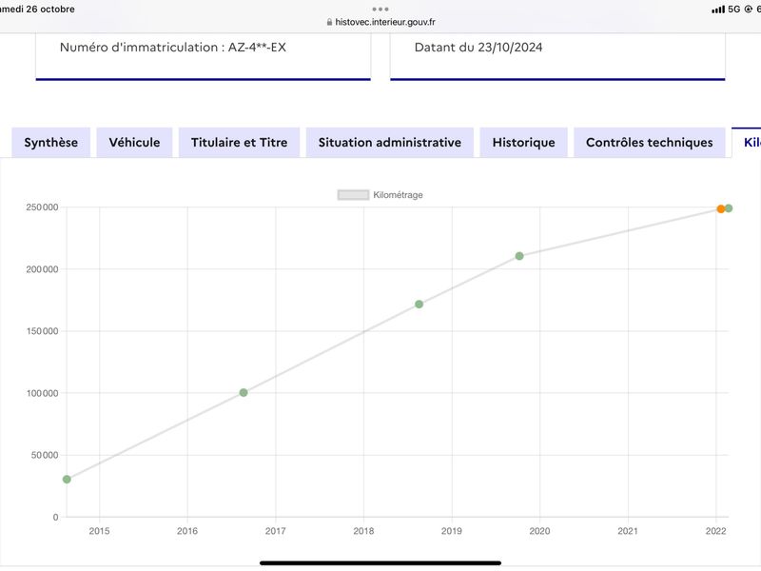
Task: Tap the histovec.interieur.gouv.fr address bar
Action: pos(380,22)
